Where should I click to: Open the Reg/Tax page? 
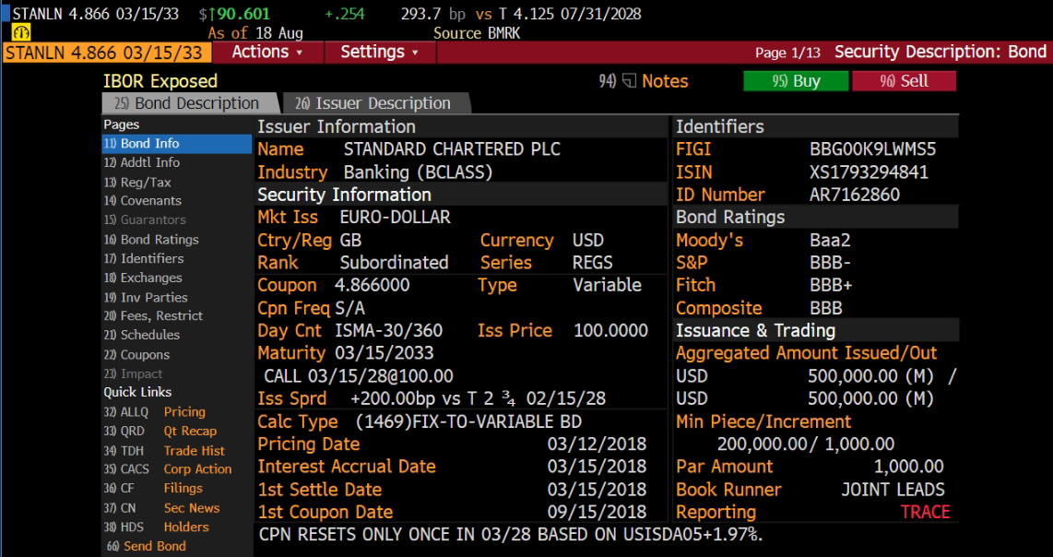click(137, 182)
